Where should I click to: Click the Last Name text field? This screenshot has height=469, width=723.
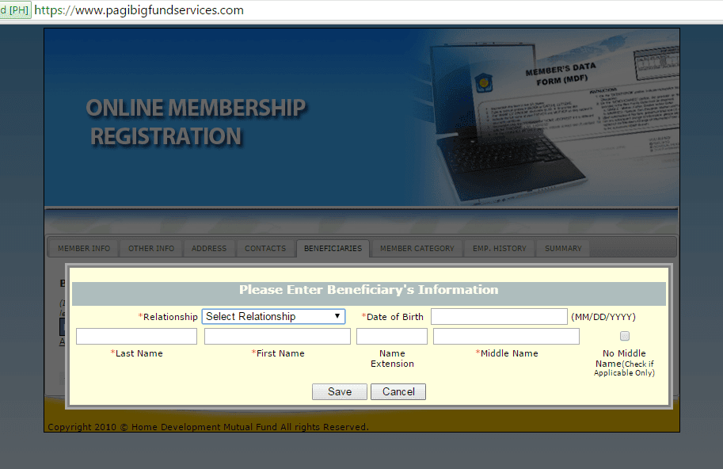pyautogui.click(x=136, y=336)
